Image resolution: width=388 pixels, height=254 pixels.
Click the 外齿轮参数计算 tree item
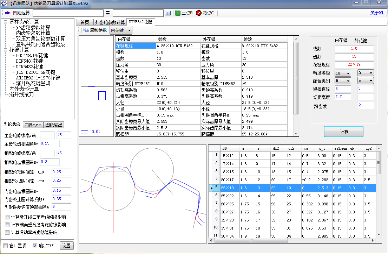pyautogui.click(x=33, y=27)
